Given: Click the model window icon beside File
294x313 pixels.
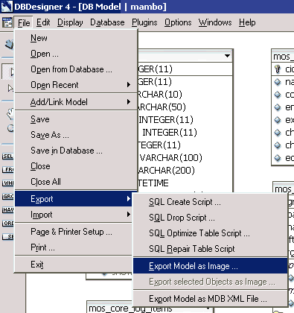Looking at the screenshot, I should click(x=7, y=22).
